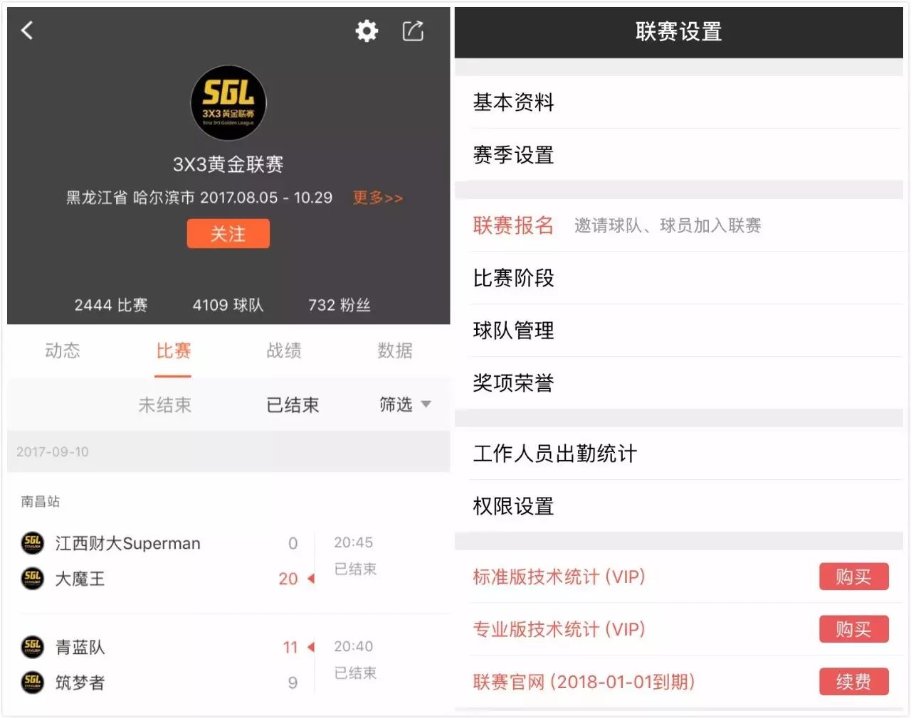This screenshot has width=911, height=718.
Task: Open the 大魔王 team name
Action: click(80, 579)
